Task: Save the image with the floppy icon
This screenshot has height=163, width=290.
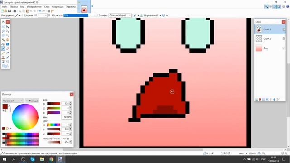Action: tap(10, 11)
